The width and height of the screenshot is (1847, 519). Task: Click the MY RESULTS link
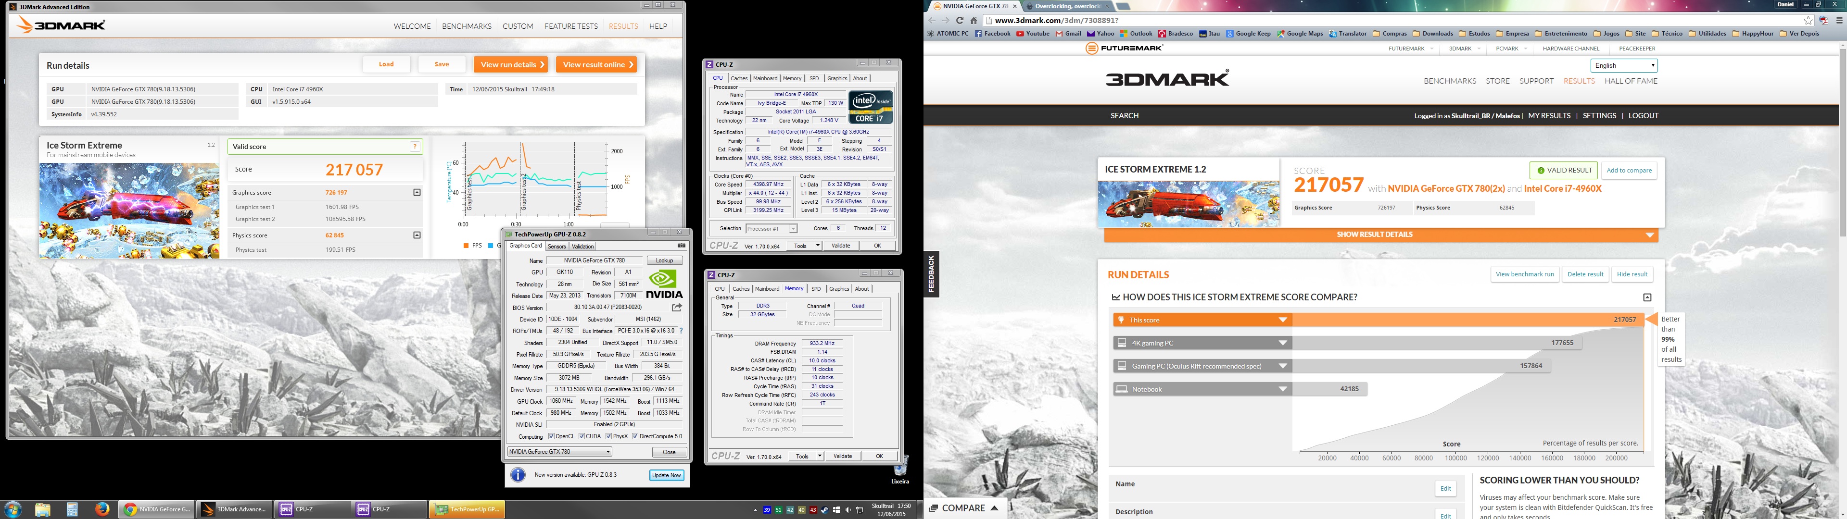click(1549, 115)
